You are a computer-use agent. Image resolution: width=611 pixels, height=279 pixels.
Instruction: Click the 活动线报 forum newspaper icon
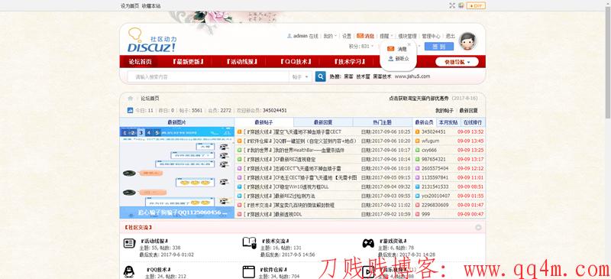point(129,244)
